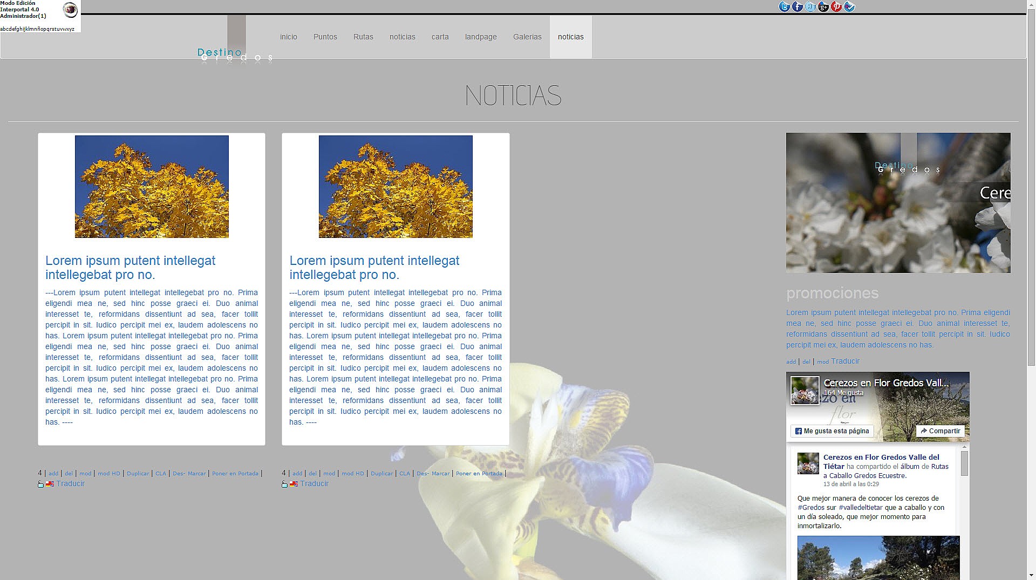Click 'del' link under promociones text
Viewport: 1036px width, 580px height.
click(x=806, y=362)
